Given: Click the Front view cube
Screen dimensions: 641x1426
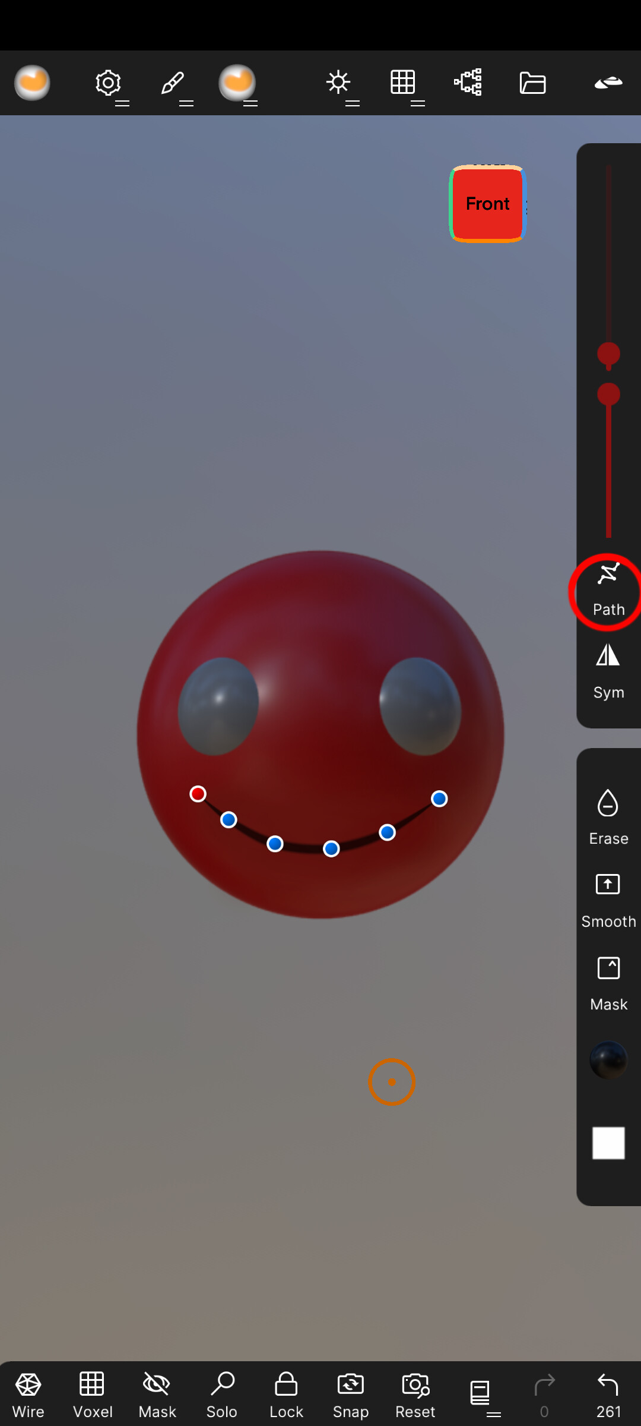Looking at the screenshot, I should (x=488, y=204).
